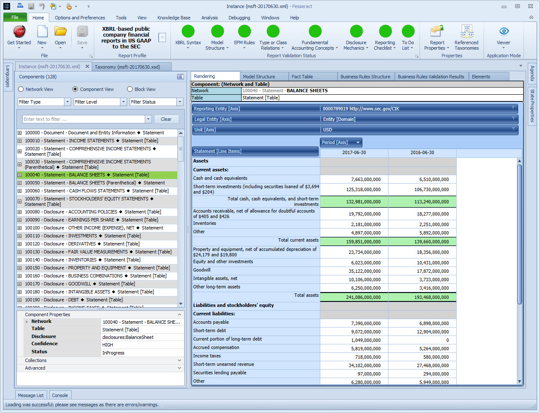Image resolution: width=540 pixels, height=413 pixels.
Task: Click the Business Rules Structure tab
Action: tap(365, 77)
